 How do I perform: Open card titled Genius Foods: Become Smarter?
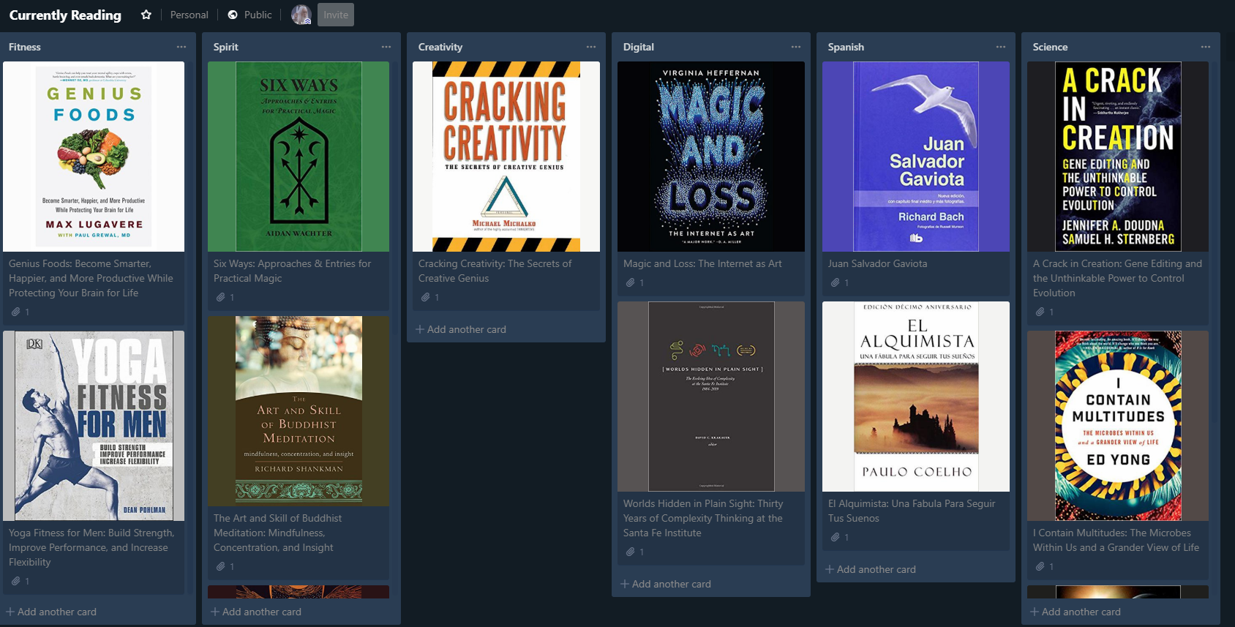point(91,278)
